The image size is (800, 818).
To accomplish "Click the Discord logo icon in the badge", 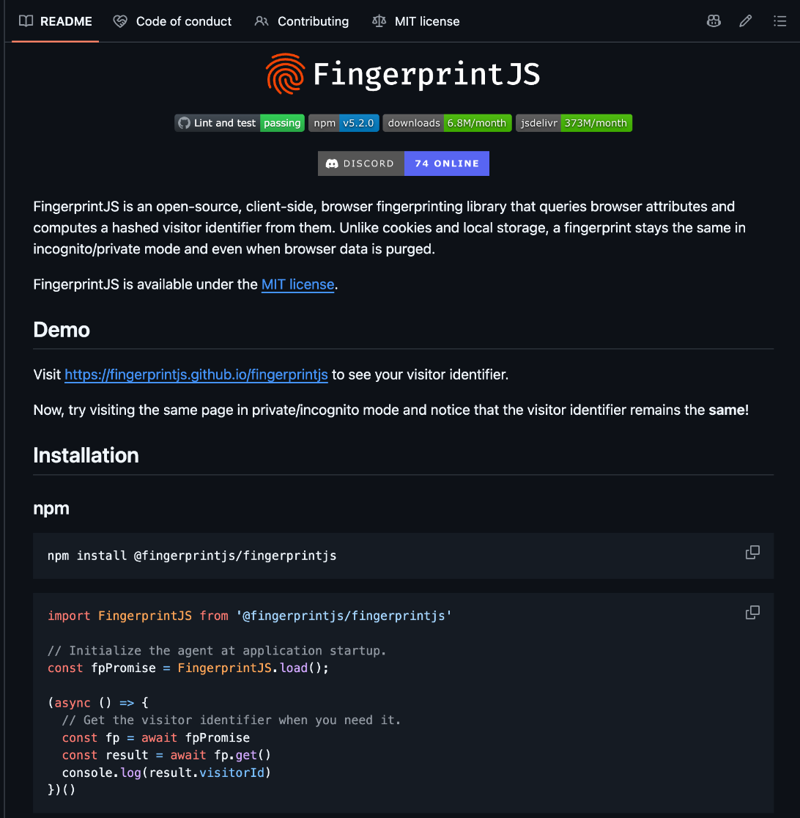I will (x=332, y=163).
